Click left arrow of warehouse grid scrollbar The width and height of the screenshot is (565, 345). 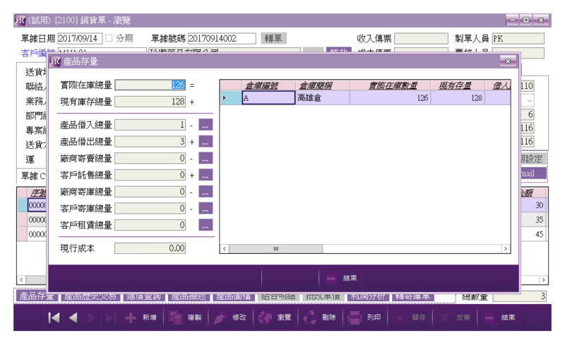225,249
